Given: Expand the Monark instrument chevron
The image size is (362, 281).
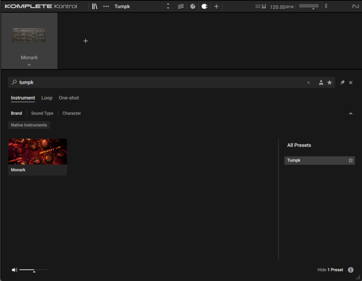Looking at the screenshot, I should tap(29, 64).
